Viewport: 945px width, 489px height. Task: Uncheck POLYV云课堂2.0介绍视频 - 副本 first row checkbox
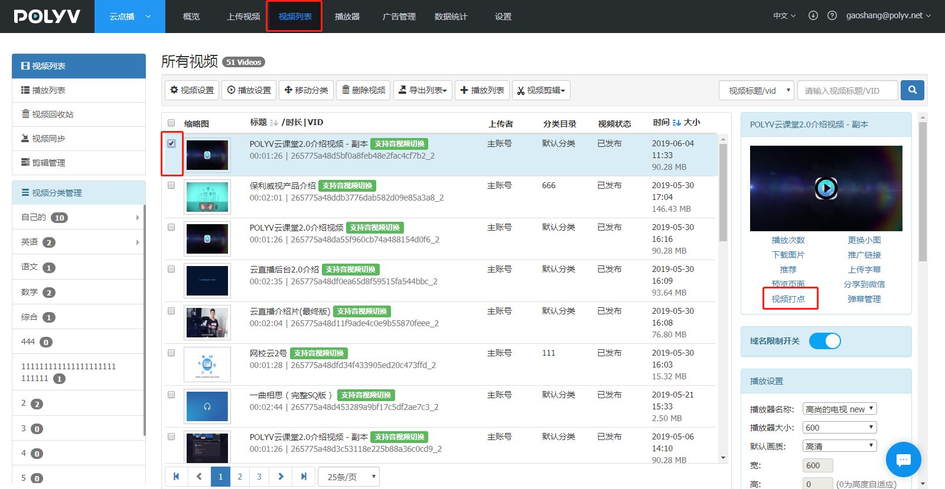pyautogui.click(x=171, y=143)
